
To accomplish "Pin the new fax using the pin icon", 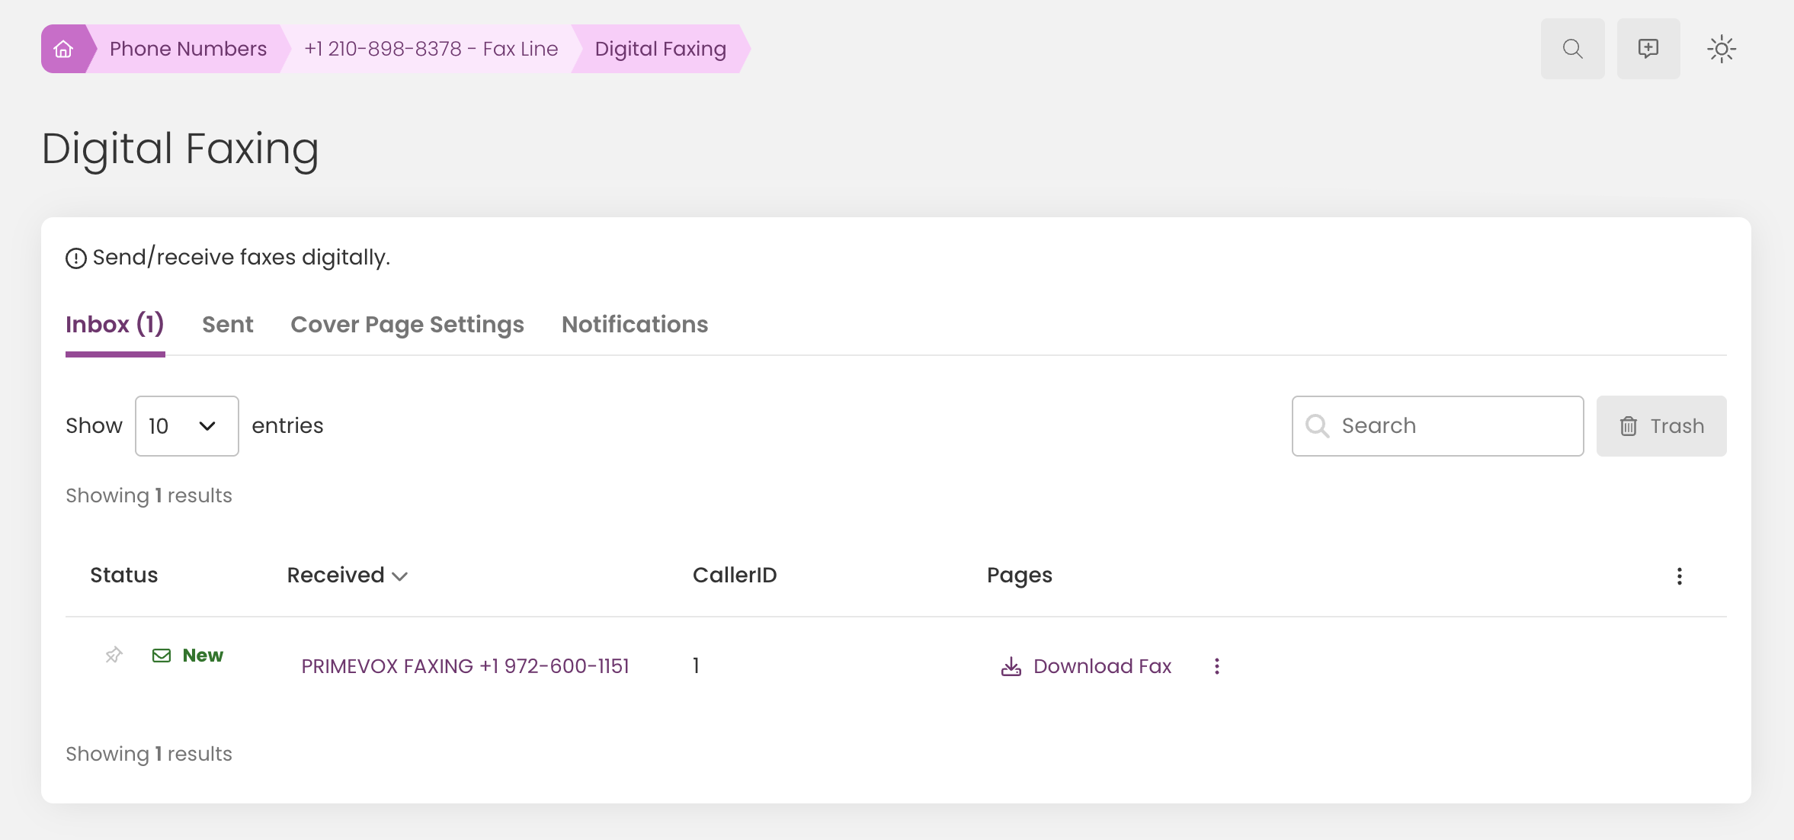I will [x=113, y=654].
